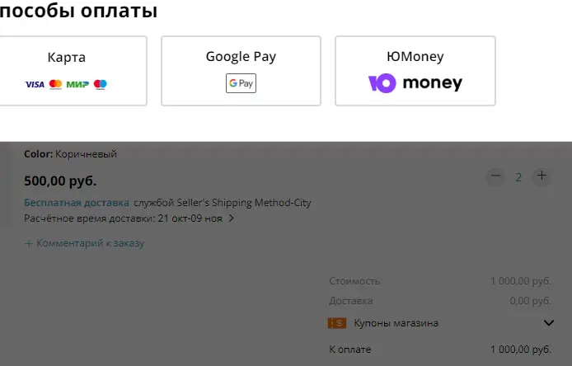Open delivery time details chevron
572x366 pixels.
click(231, 218)
